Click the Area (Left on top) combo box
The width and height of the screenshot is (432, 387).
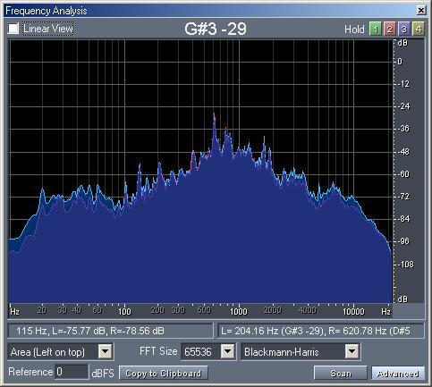[60, 352]
